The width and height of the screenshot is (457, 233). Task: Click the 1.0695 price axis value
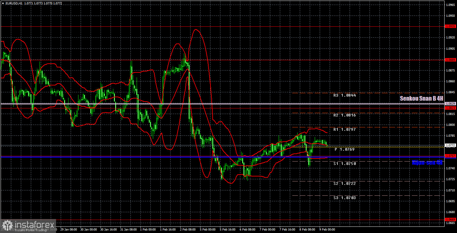click(x=451, y=201)
